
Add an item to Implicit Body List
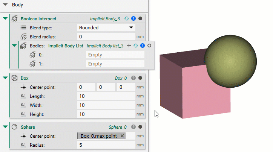pyautogui.click(x=129, y=46)
